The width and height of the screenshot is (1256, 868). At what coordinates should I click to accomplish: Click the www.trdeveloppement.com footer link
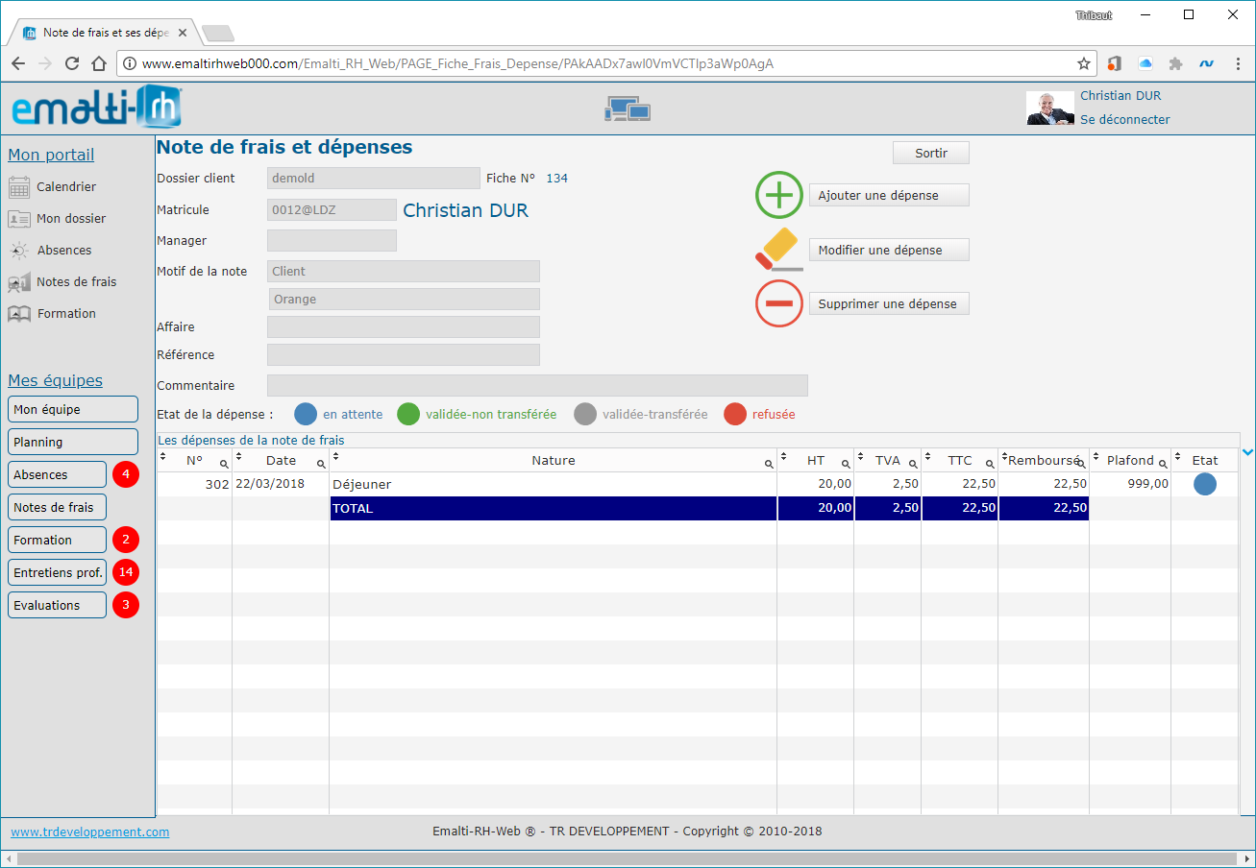pyautogui.click(x=90, y=832)
